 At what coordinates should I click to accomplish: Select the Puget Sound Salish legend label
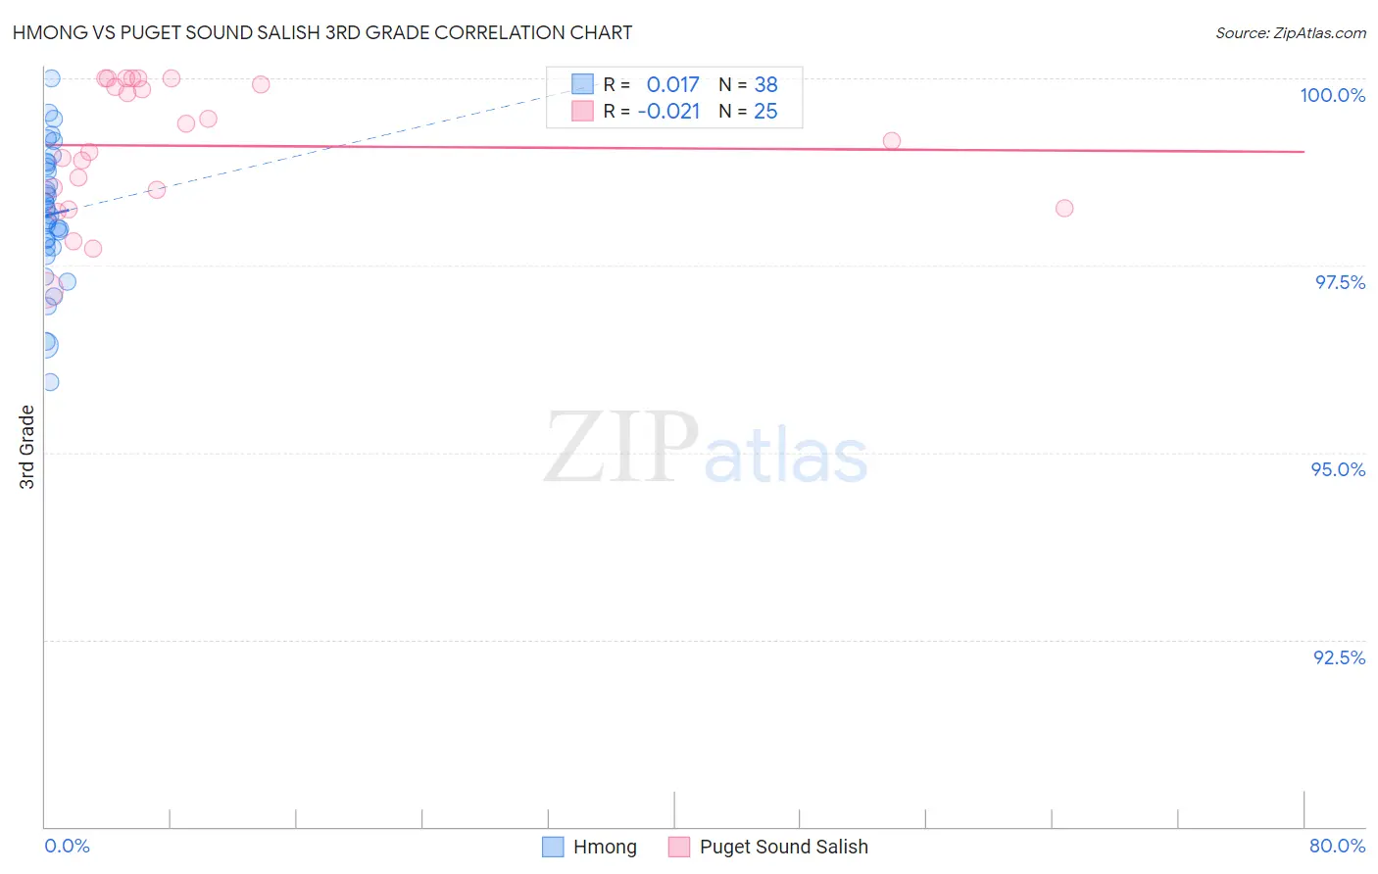[x=784, y=847]
